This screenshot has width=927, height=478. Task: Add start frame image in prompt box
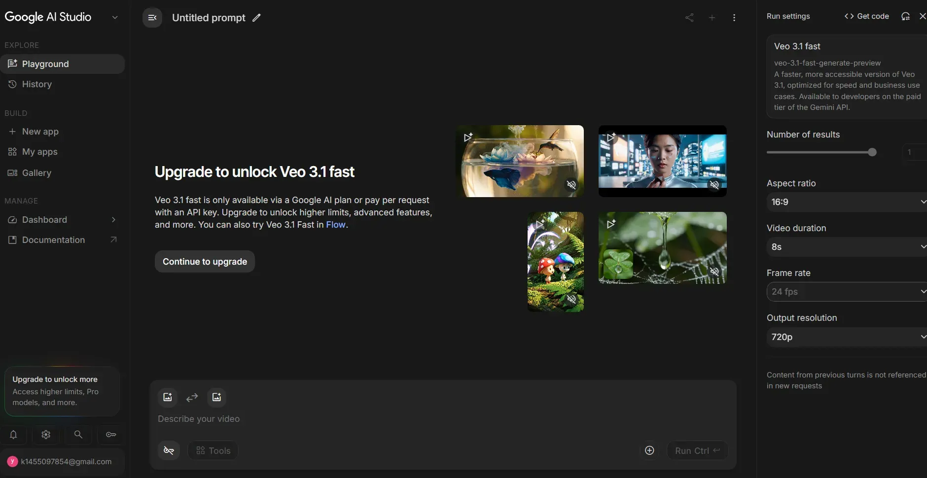[168, 397]
